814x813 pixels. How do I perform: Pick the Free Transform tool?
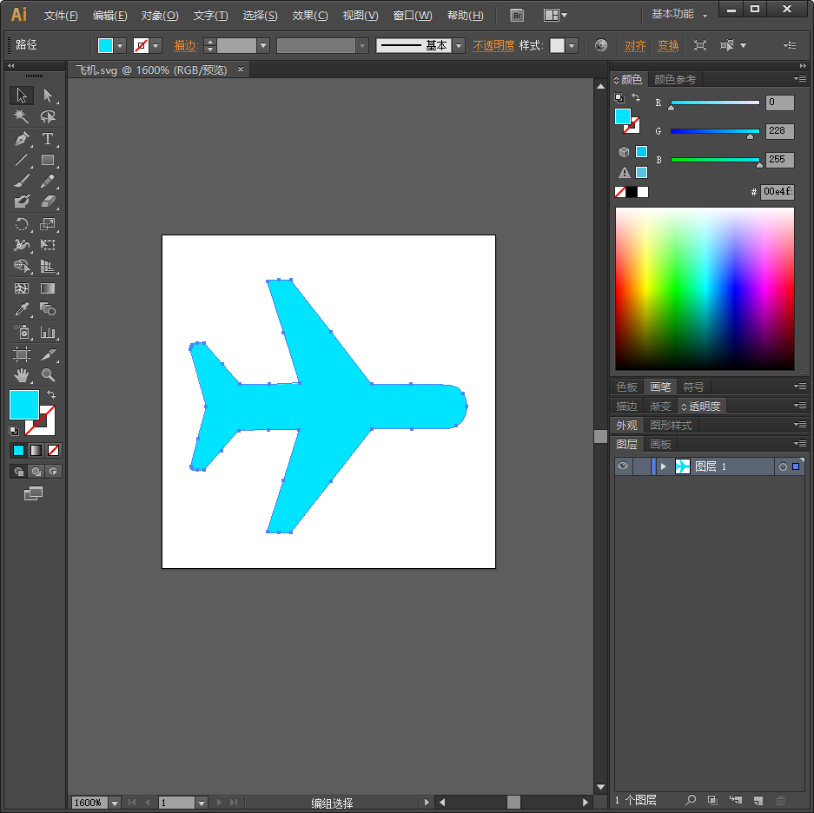(48, 245)
